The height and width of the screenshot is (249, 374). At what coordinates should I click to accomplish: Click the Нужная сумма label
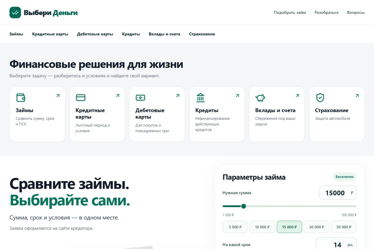(x=237, y=193)
